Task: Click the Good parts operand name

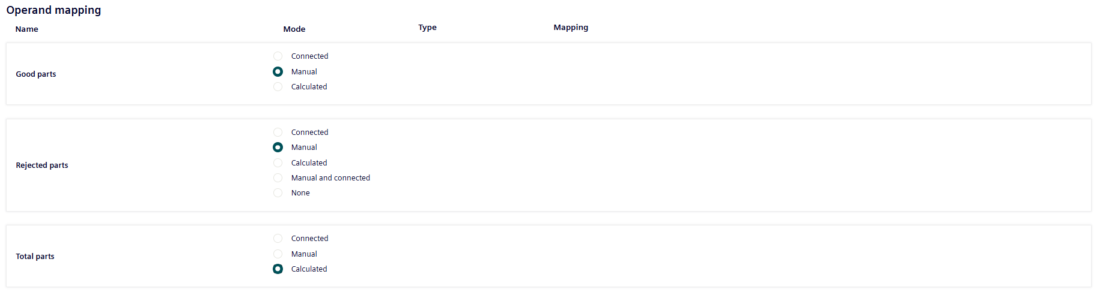Action: pos(36,74)
